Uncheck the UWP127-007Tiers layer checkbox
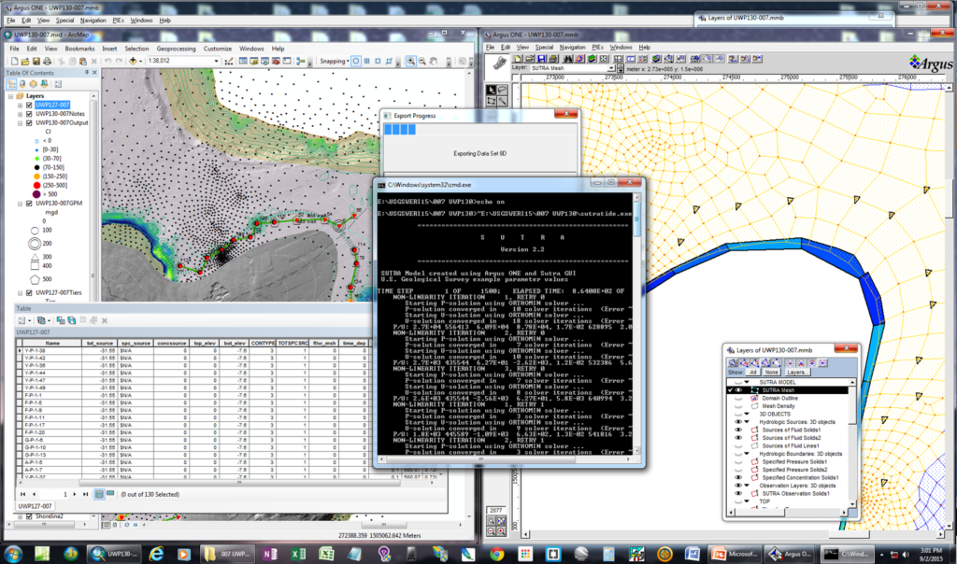The width and height of the screenshot is (957, 564). tap(29, 292)
